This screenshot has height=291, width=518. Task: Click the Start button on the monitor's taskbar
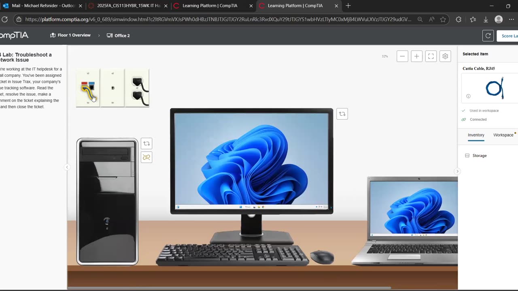240,207
